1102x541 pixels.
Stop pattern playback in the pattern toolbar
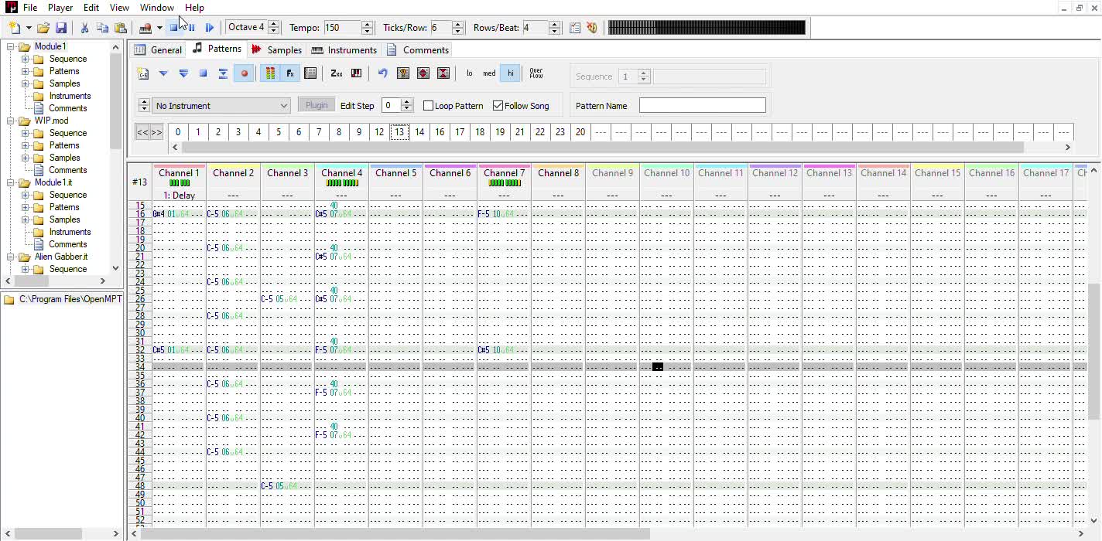[203, 73]
